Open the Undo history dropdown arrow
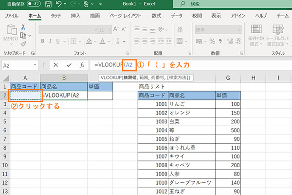 click(x=65, y=4)
